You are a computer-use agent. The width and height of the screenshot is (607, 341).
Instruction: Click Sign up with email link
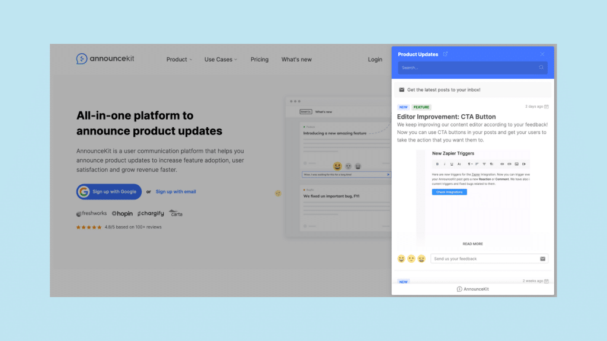175,192
